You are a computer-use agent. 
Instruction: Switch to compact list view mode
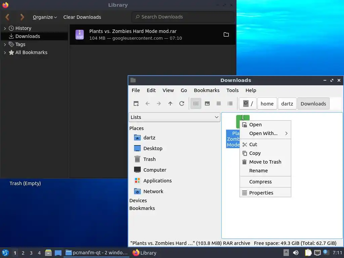coord(218,103)
